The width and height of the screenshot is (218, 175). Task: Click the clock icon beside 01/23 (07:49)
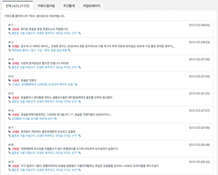pyautogui.click(x=191, y=76)
